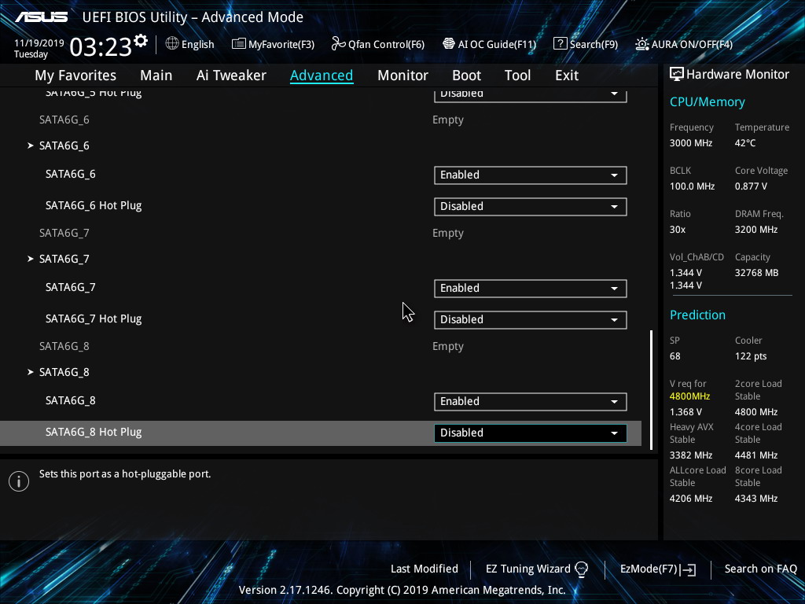Open the SATA6G_7 Hot Plug dropdown
The width and height of the screenshot is (805, 604).
(531, 319)
